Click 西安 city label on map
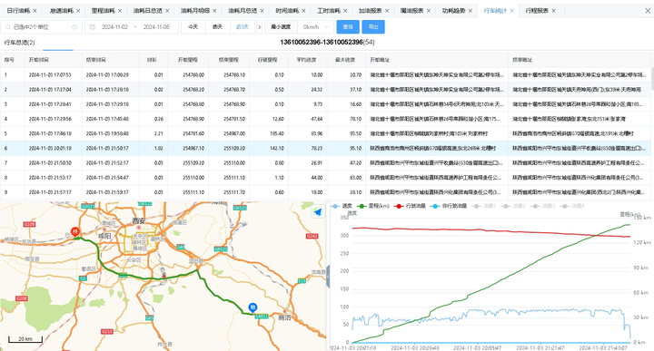654x351 pixels. pyautogui.click(x=138, y=220)
